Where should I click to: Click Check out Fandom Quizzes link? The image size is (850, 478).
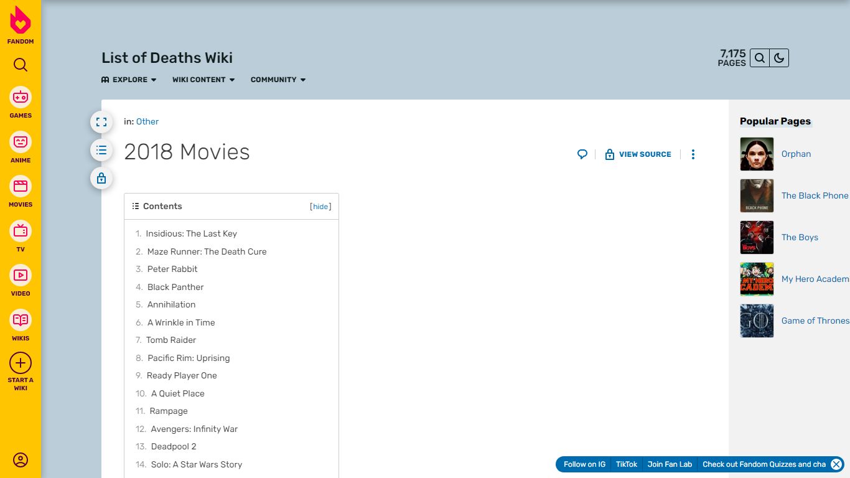point(764,464)
